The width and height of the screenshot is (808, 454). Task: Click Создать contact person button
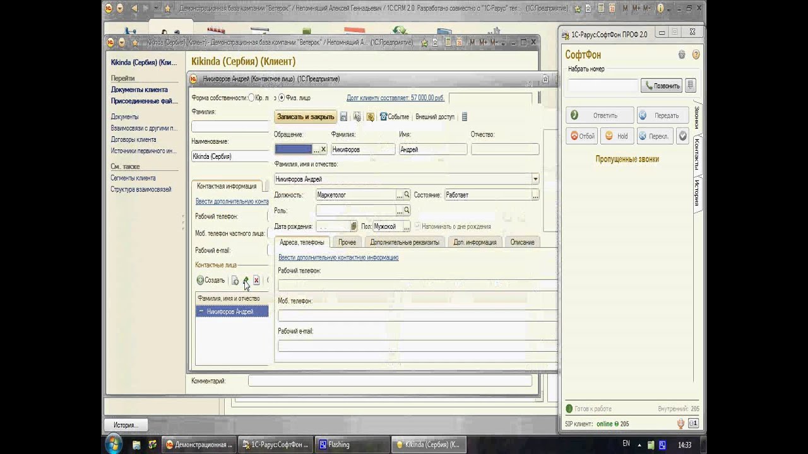coord(211,280)
